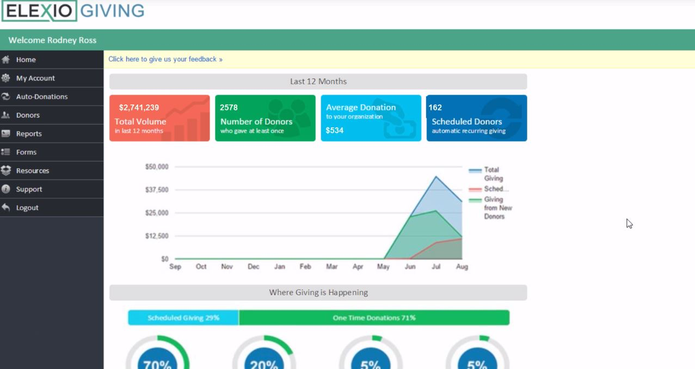Click the Number of Donors card

click(265, 118)
